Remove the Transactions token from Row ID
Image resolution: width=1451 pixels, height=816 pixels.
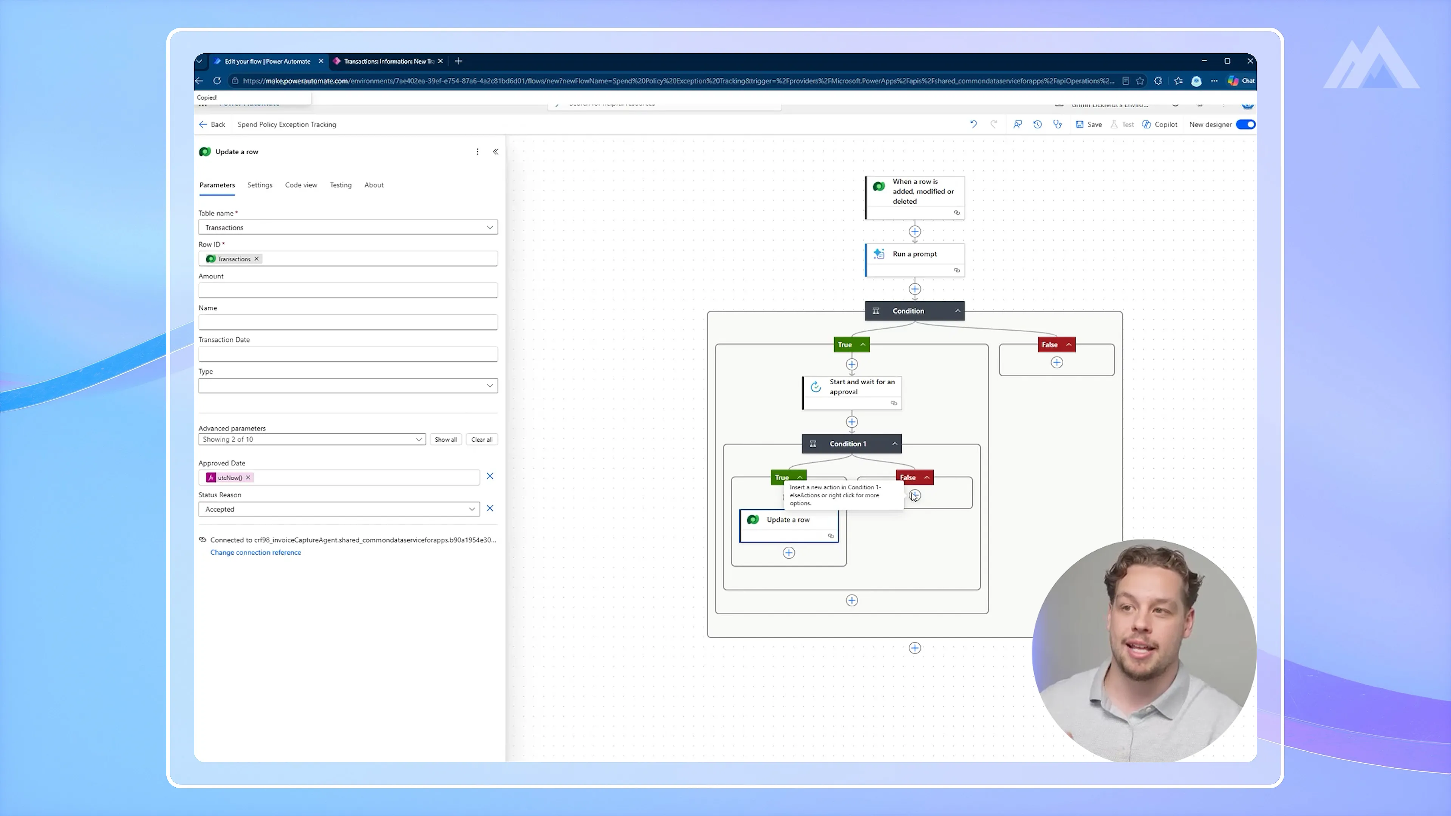(x=256, y=259)
